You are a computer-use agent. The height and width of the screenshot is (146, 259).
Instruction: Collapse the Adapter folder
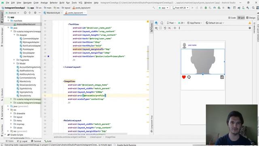coord(15,35)
